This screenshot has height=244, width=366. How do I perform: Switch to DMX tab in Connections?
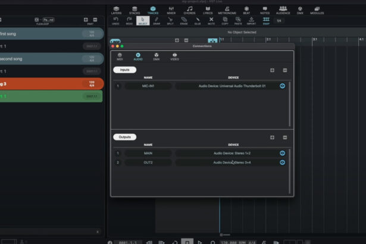tap(156, 57)
